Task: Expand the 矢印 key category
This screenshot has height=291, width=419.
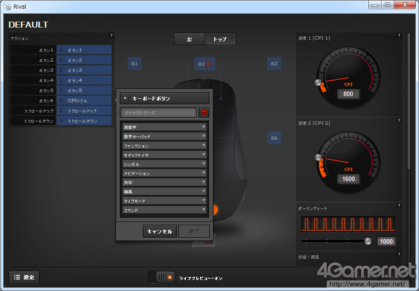Action: [165, 182]
